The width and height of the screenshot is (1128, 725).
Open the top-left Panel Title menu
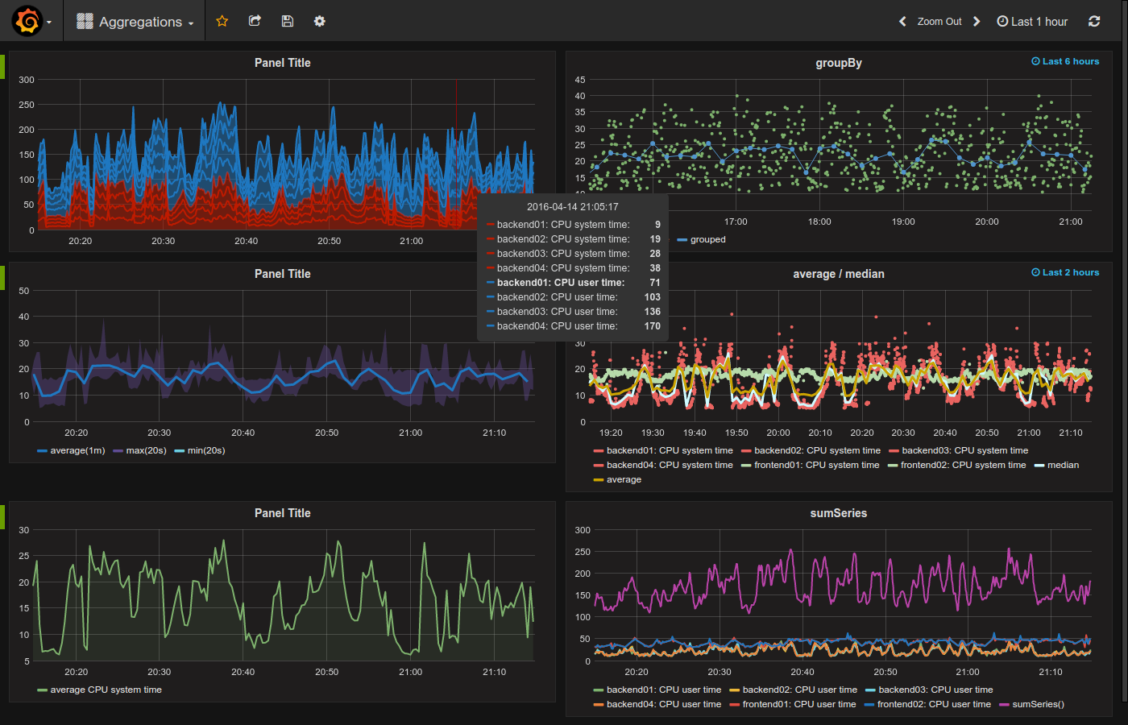pyautogui.click(x=283, y=62)
